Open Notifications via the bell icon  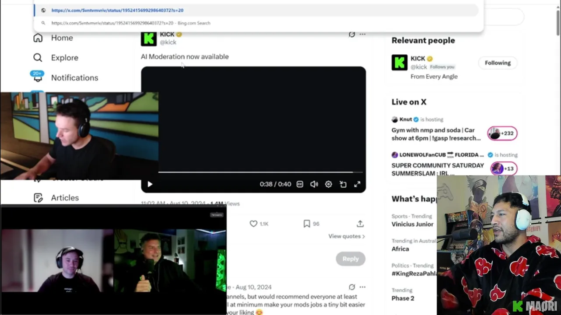tap(38, 77)
